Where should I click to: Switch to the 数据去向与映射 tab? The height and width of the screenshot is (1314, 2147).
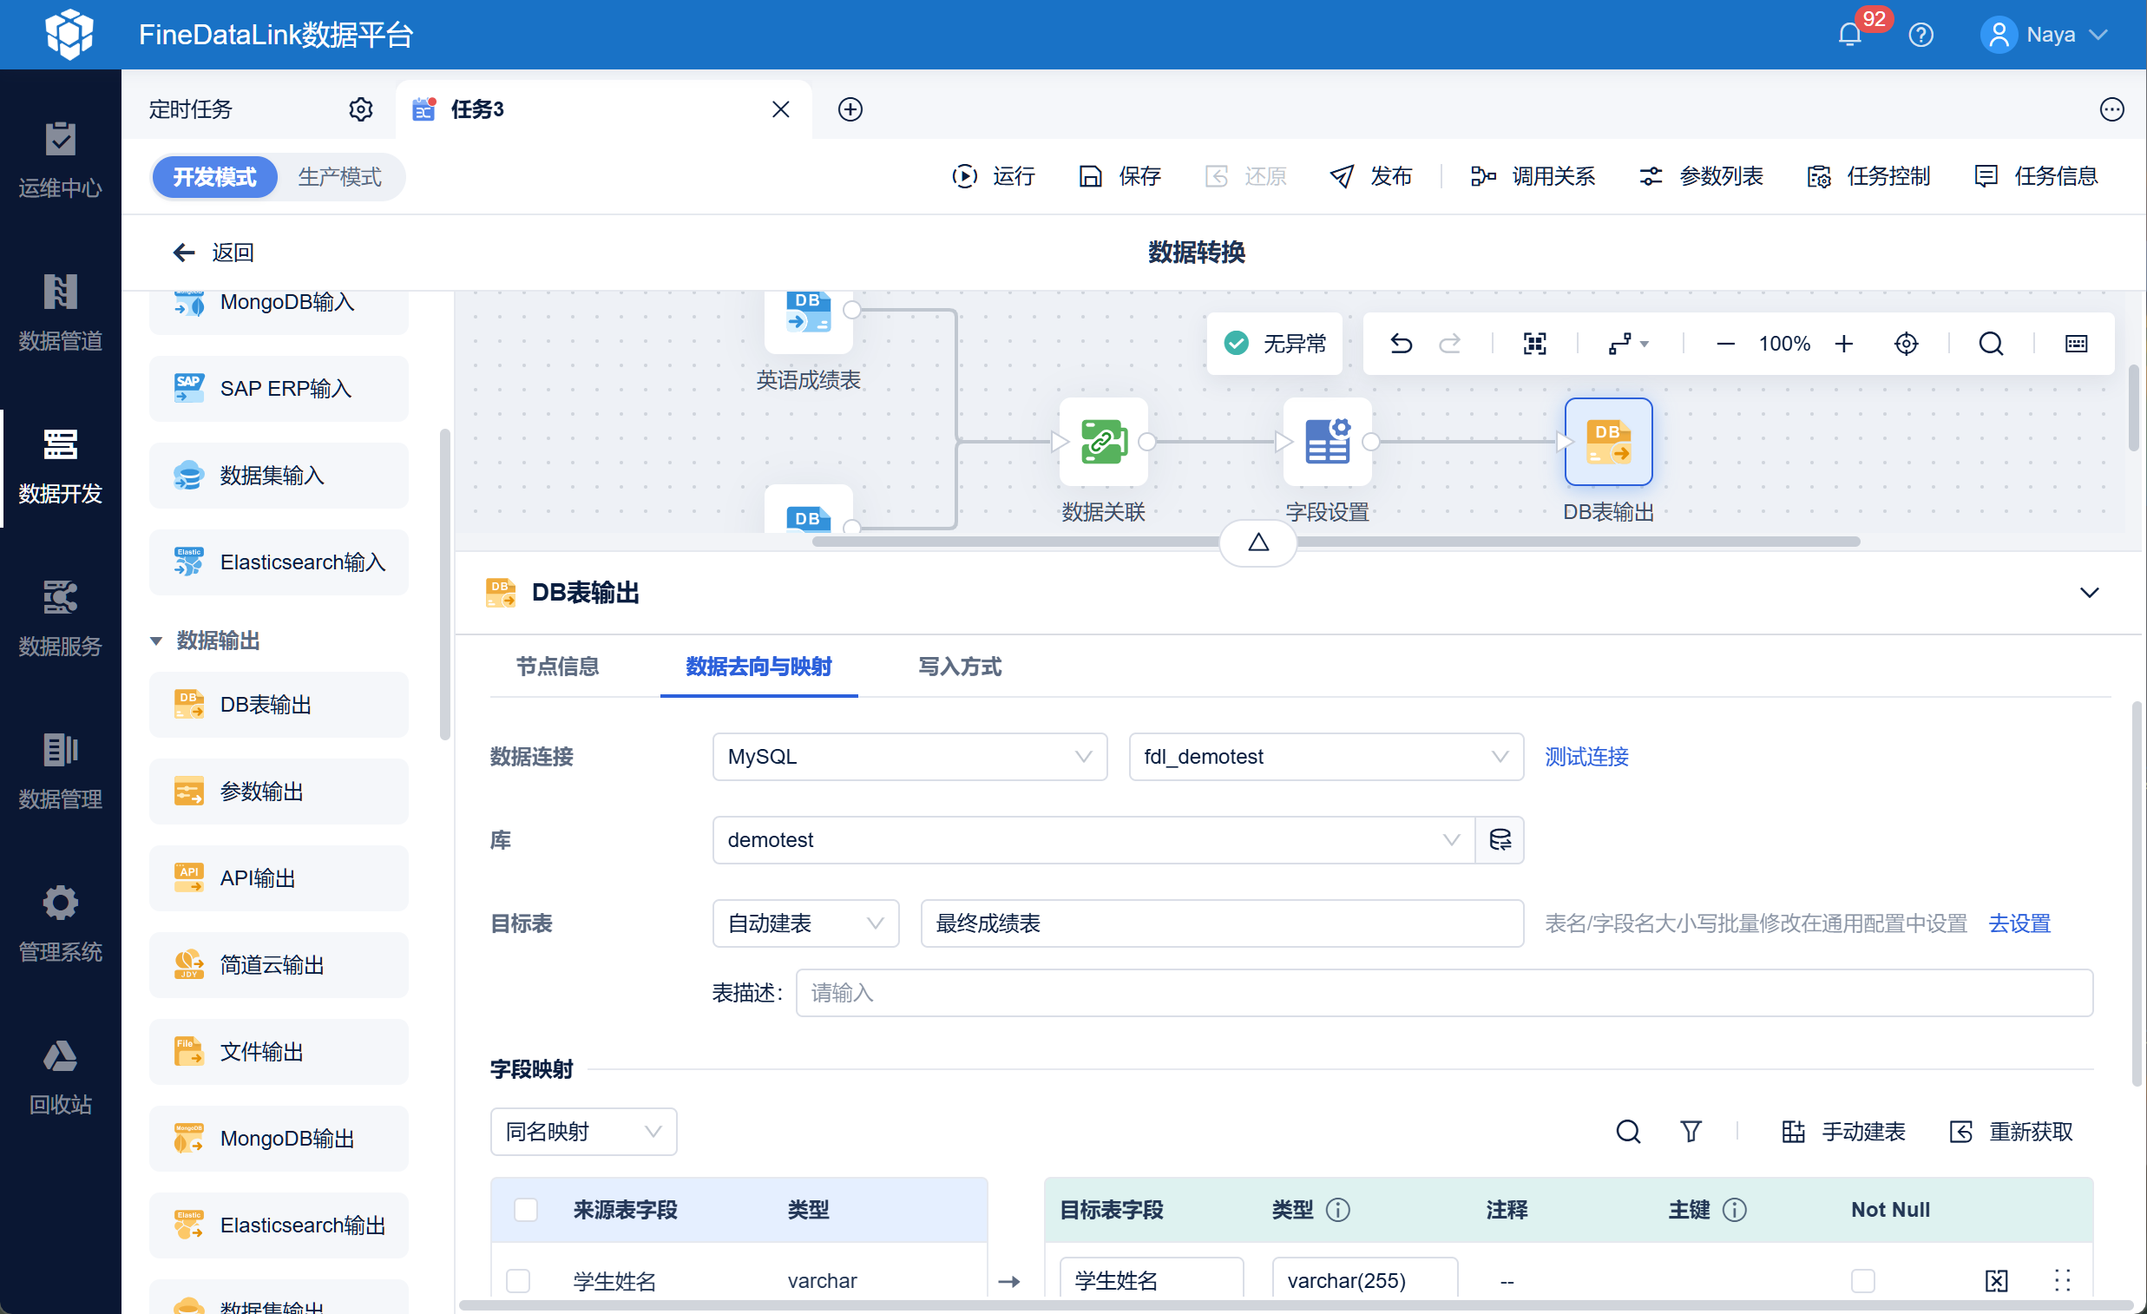758,667
